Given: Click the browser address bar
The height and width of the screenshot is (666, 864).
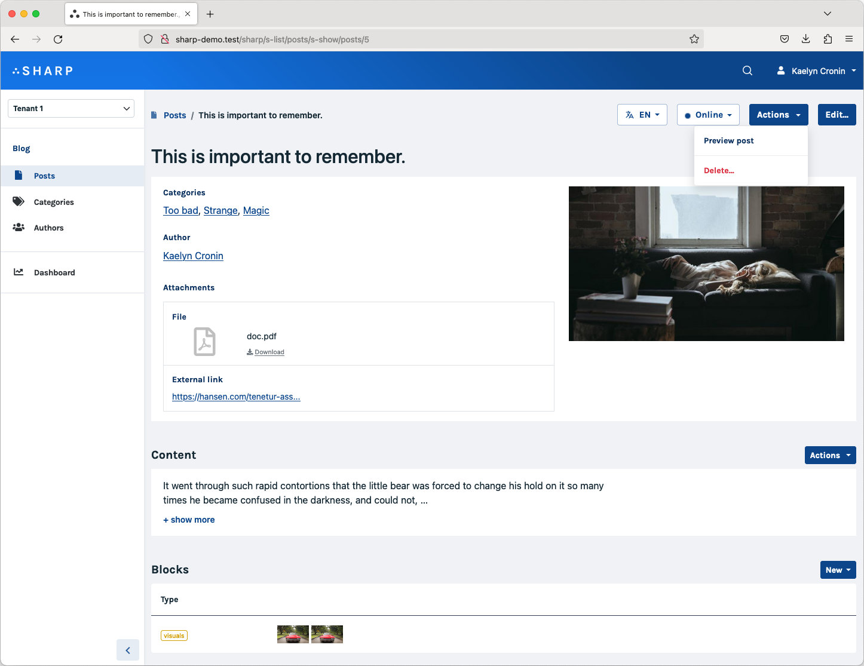Looking at the screenshot, I should (x=421, y=39).
